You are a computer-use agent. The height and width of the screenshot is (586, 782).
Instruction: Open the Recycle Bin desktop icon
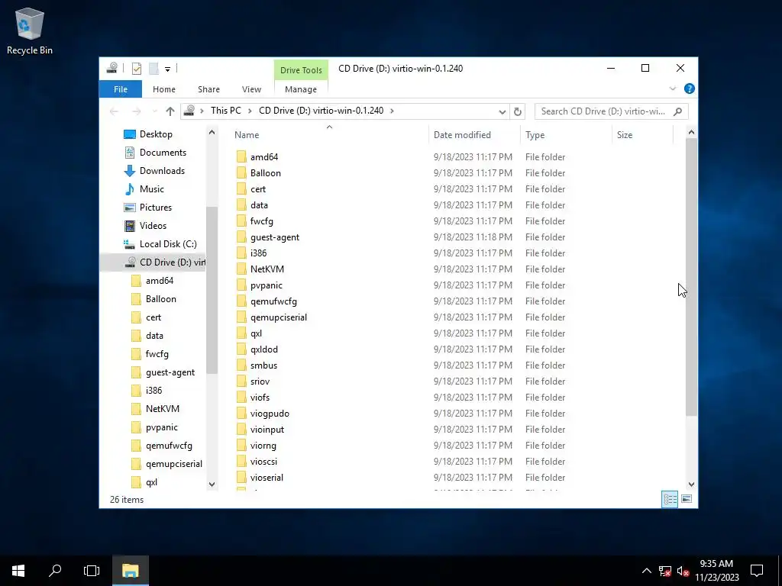tap(30, 31)
